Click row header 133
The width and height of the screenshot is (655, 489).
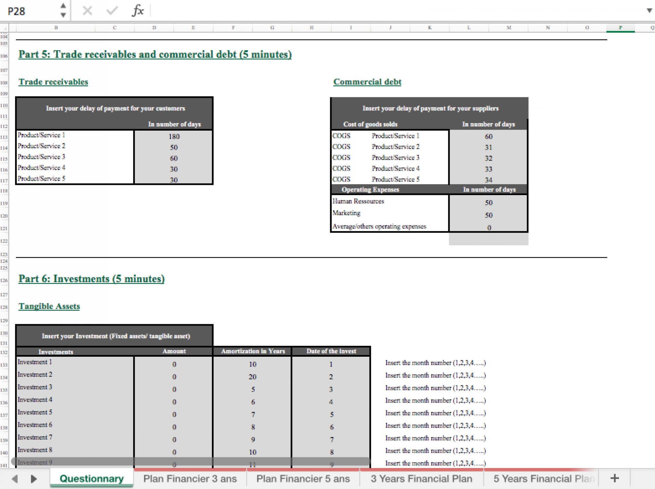coord(4,365)
